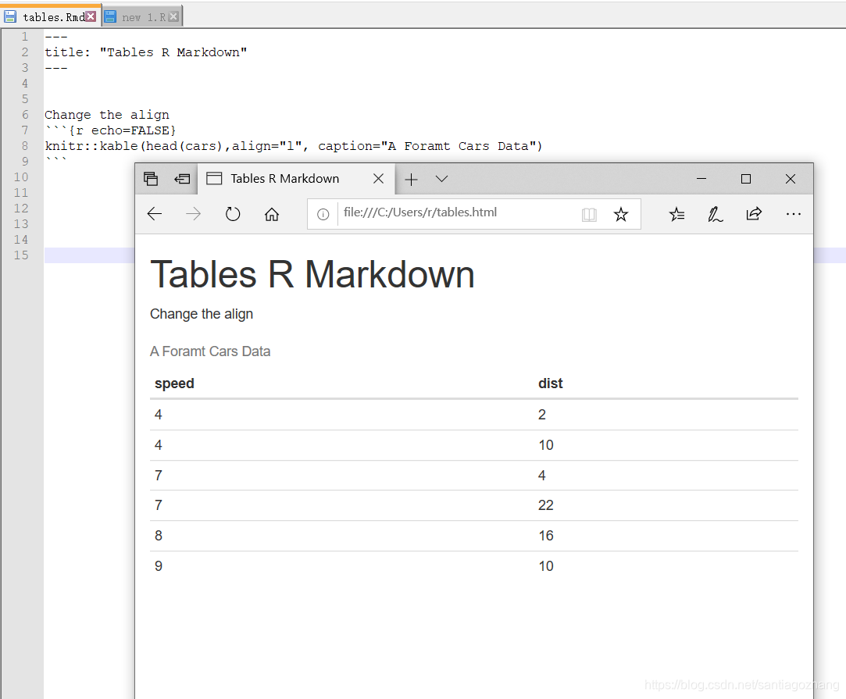
Task: Click the set tabs aside icon
Action: [182, 179]
